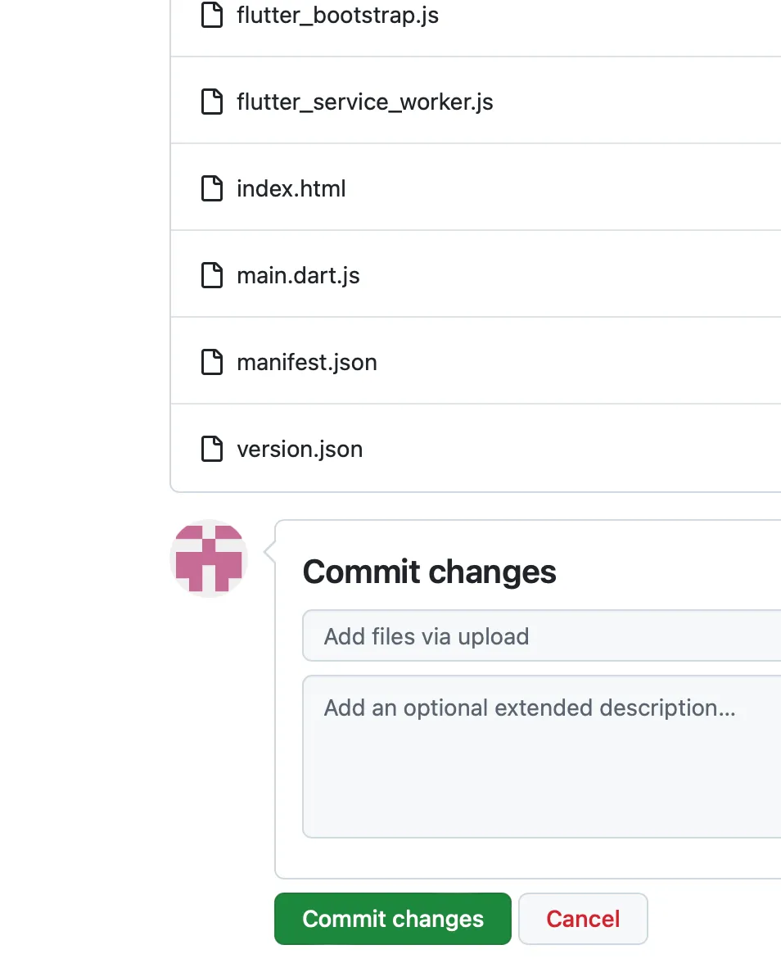Click the blank row space right of manifest.json
Image resolution: width=781 pixels, height=963 pixels.
click(x=573, y=363)
